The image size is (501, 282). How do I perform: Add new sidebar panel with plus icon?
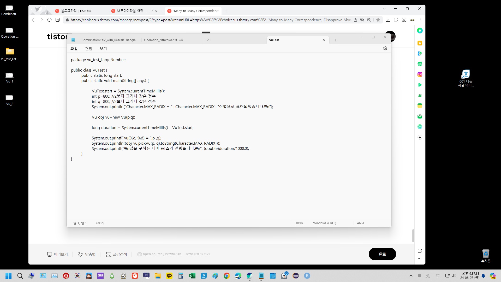[420, 137]
